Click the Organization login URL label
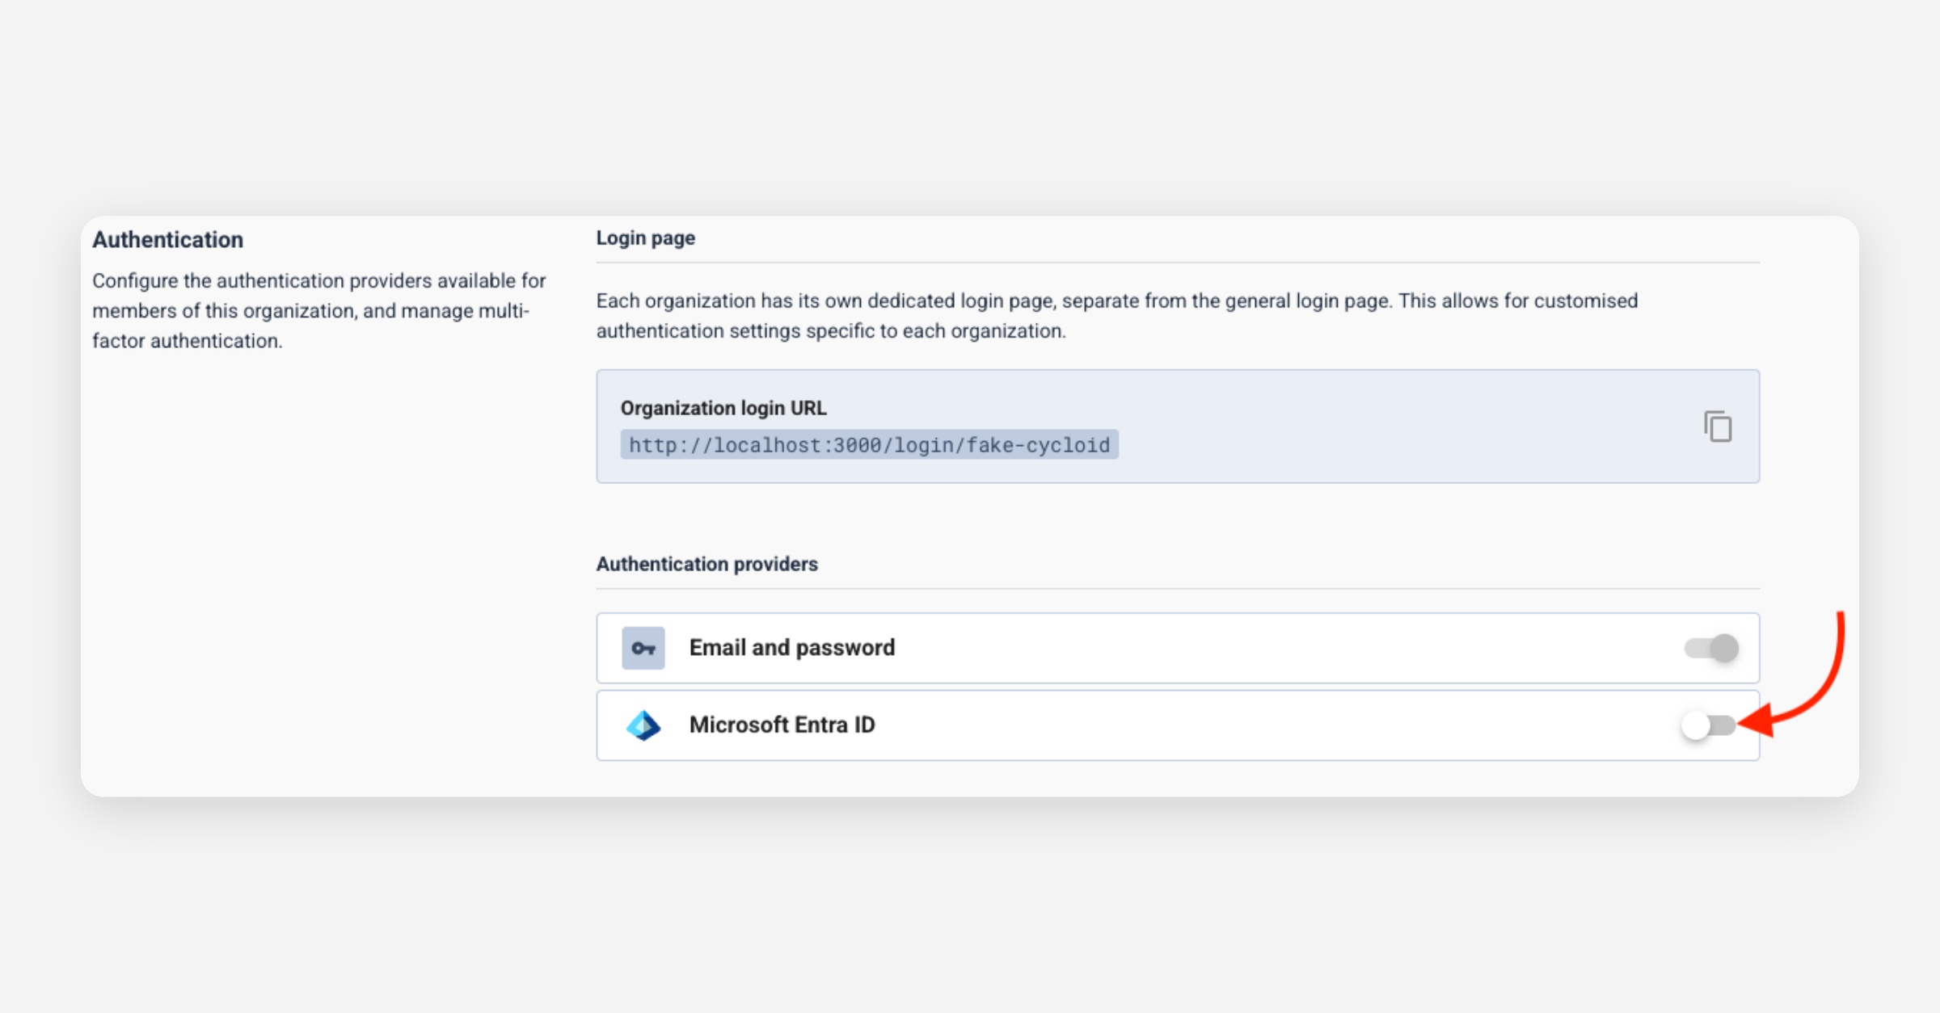This screenshot has height=1013, width=1940. (x=723, y=408)
